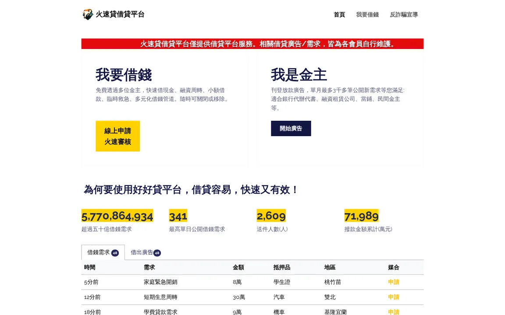Open 反詐騙宣導 navigation item
Screen dimensions: 505x315
pyautogui.click(x=404, y=14)
